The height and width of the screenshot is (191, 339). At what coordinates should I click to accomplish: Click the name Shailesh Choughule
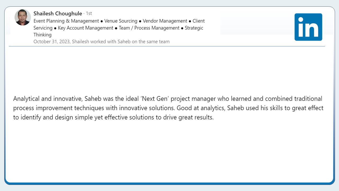[x=58, y=14]
